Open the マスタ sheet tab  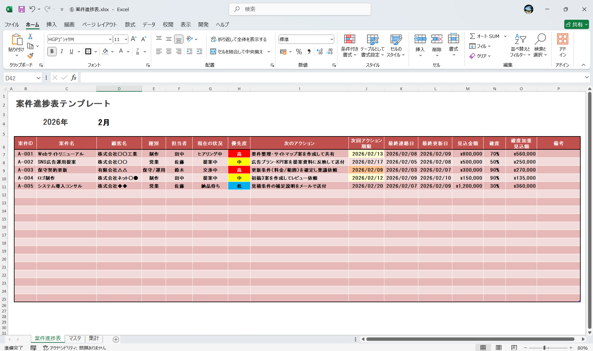75,338
